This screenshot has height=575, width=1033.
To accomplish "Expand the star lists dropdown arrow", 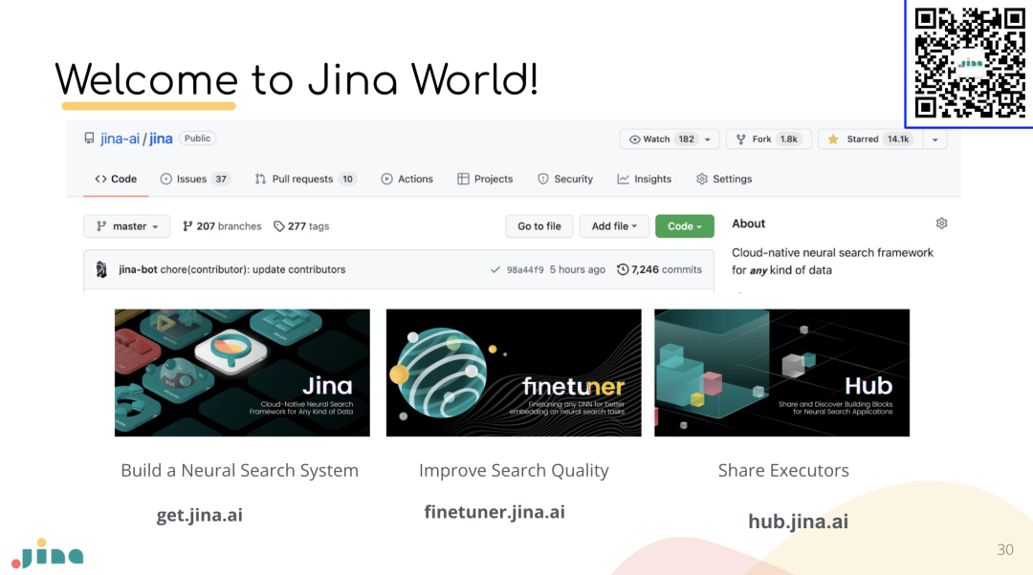I will pyautogui.click(x=934, y=139).
